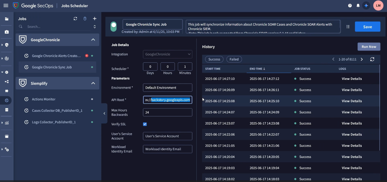Image resolution: width=387 pixels, height=182 pixels.
Task: Filter history by Success status
Action: point(214,59)
